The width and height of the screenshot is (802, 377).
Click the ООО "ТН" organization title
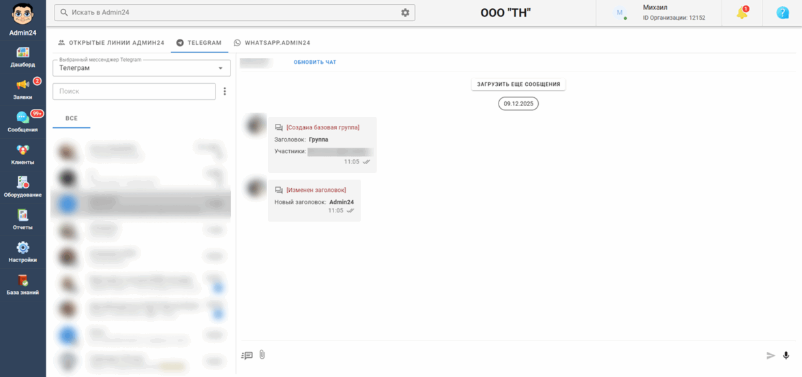[505, 13]
